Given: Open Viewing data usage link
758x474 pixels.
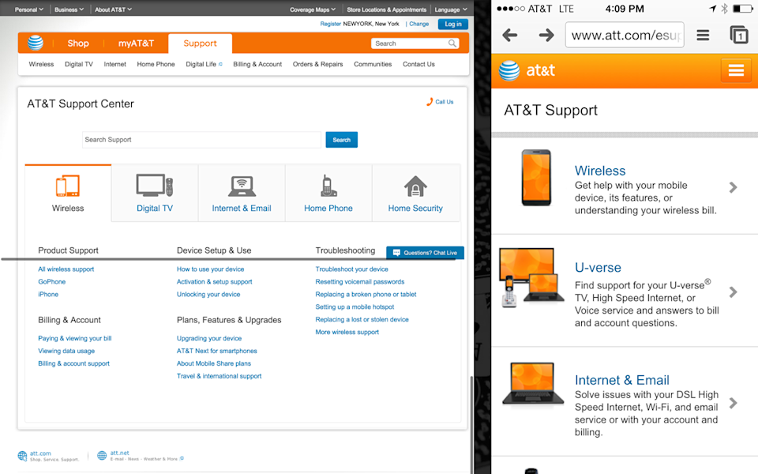Looking at the screenshot, I should pyautogui.click(x=66, y=351).
